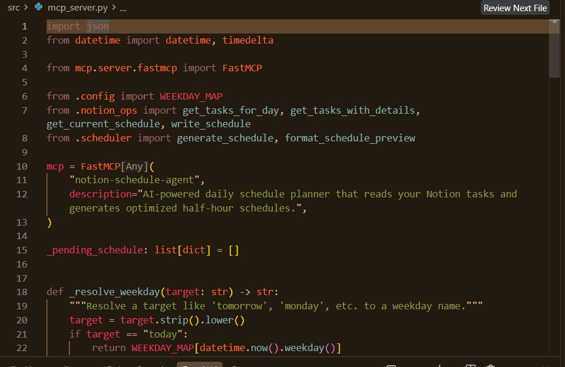565x367 pixels.
Task: Click the imported FastMCP name on line 4
Action: [242, 68]
